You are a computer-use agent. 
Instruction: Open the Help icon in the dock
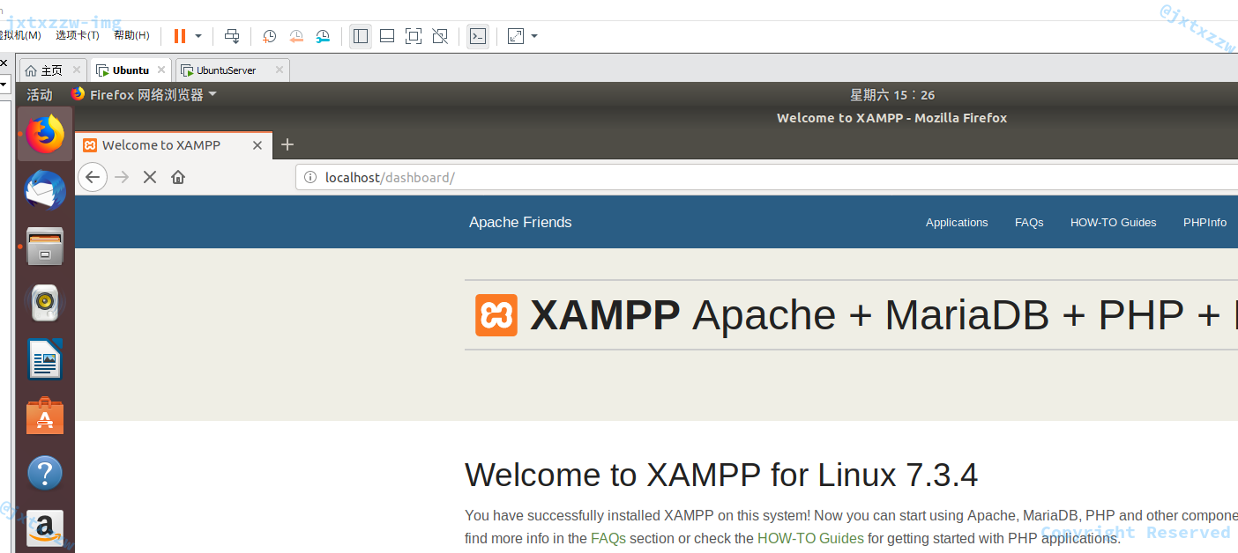(45, 473)
